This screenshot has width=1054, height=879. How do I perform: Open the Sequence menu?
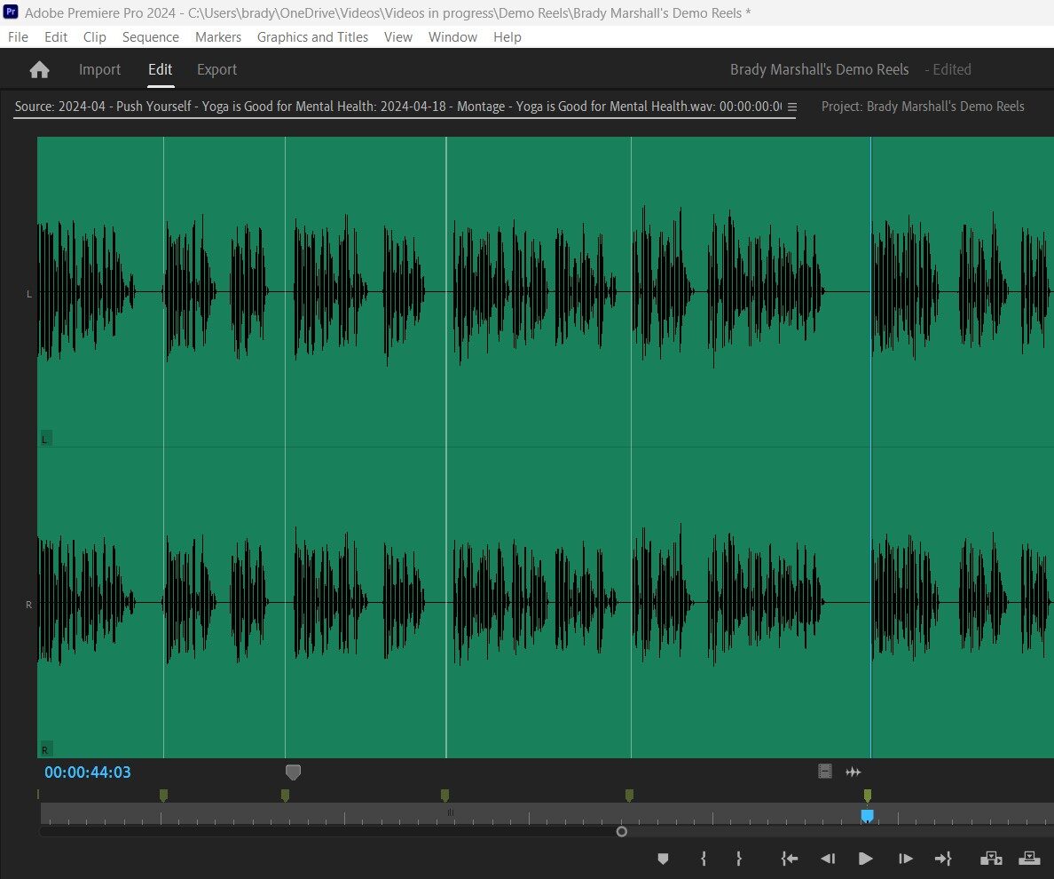(x=151, y=37)
